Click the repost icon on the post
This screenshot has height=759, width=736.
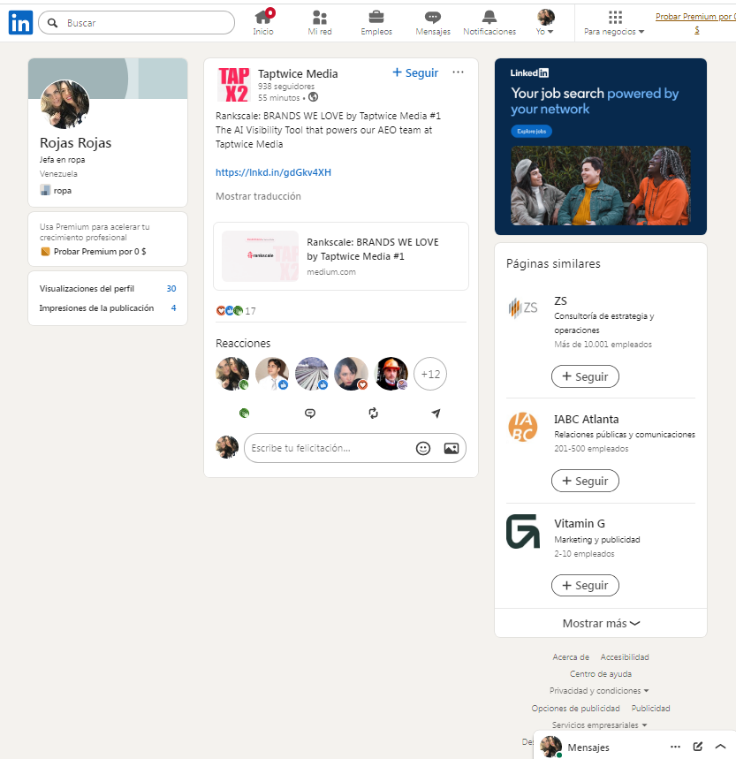pos(373,413)
